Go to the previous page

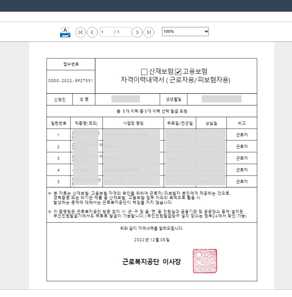tap(92, 32)
